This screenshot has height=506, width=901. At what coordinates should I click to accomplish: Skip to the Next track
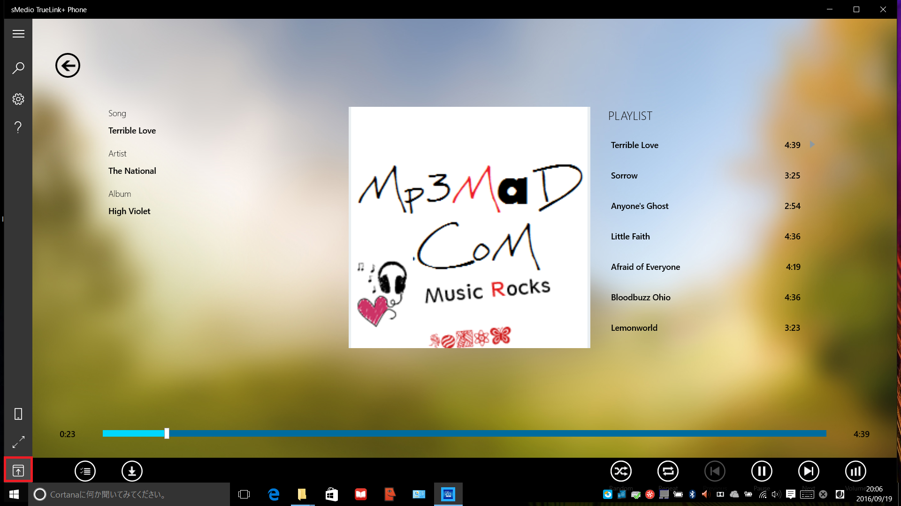pyautogui.click(x=809, y=471)
